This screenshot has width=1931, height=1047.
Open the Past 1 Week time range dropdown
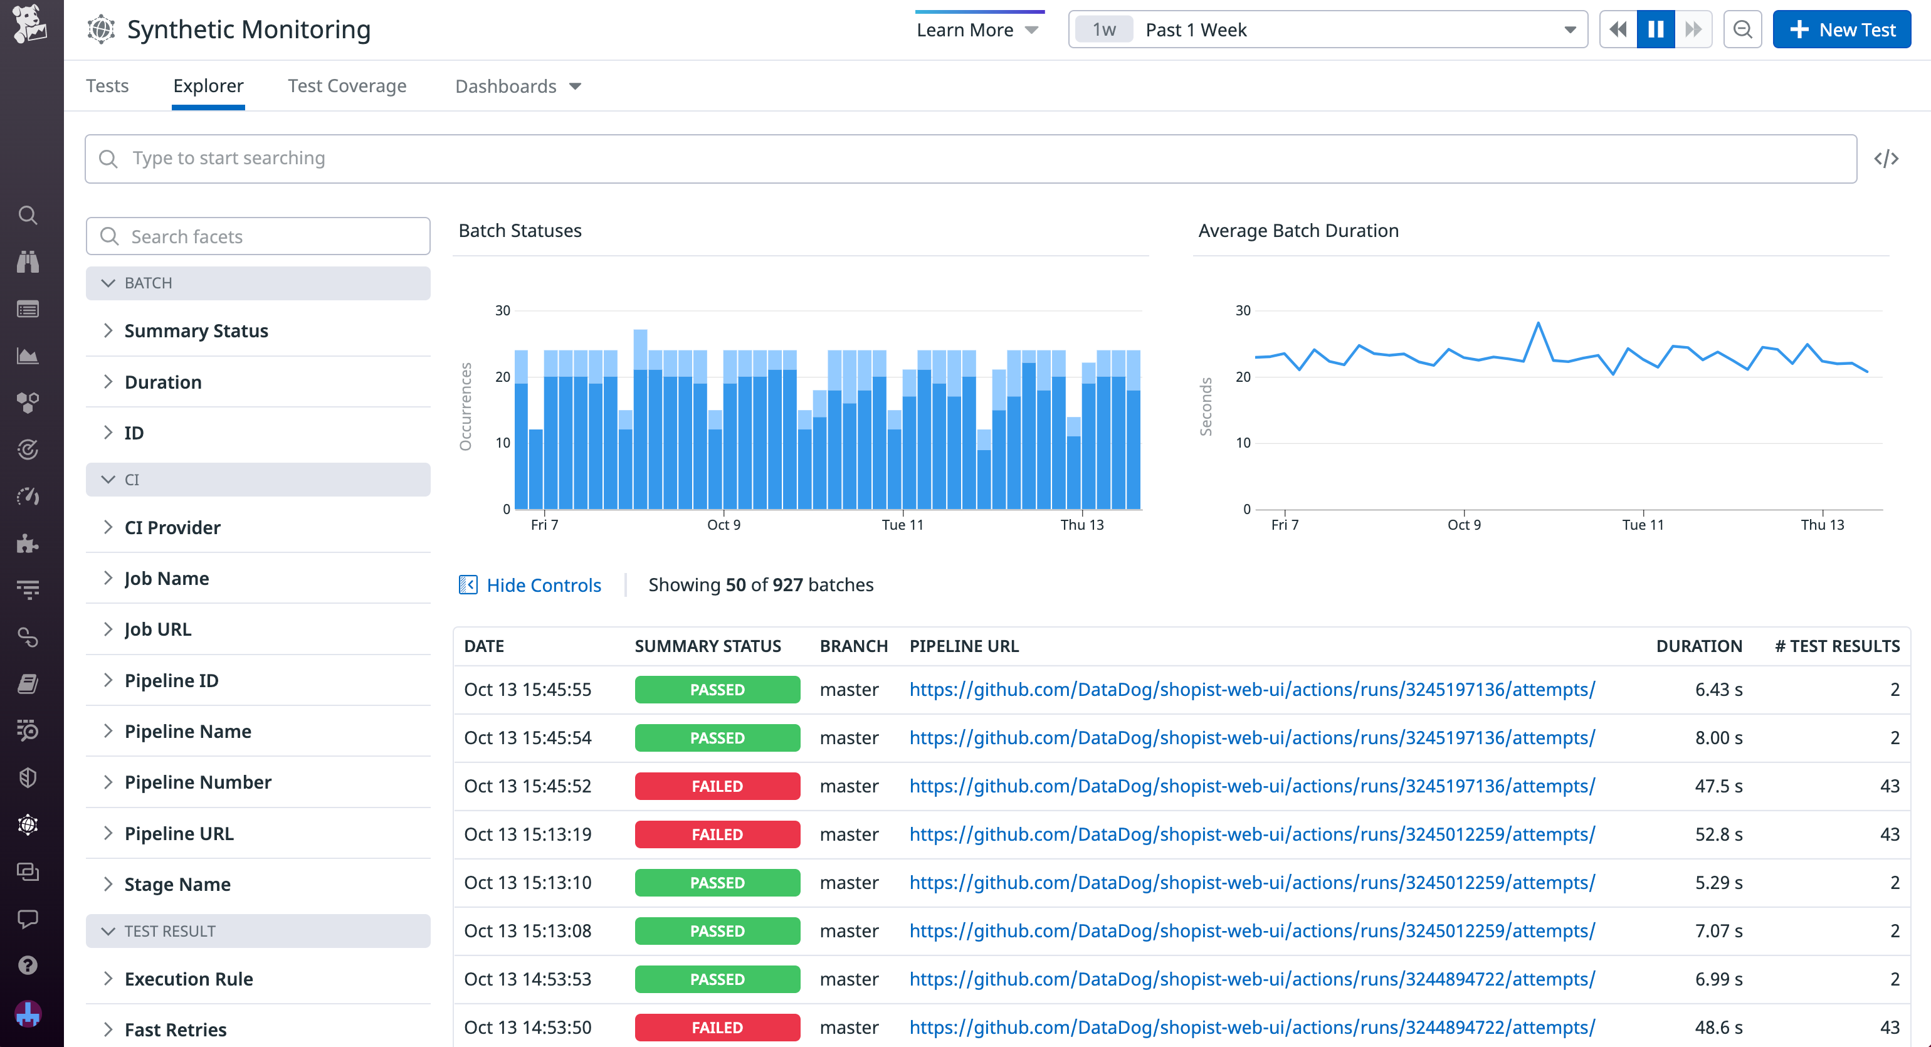click(x=1327, y=30)
